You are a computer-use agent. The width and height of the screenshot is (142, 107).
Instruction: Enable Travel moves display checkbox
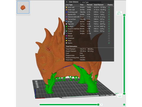click(109, 34)
